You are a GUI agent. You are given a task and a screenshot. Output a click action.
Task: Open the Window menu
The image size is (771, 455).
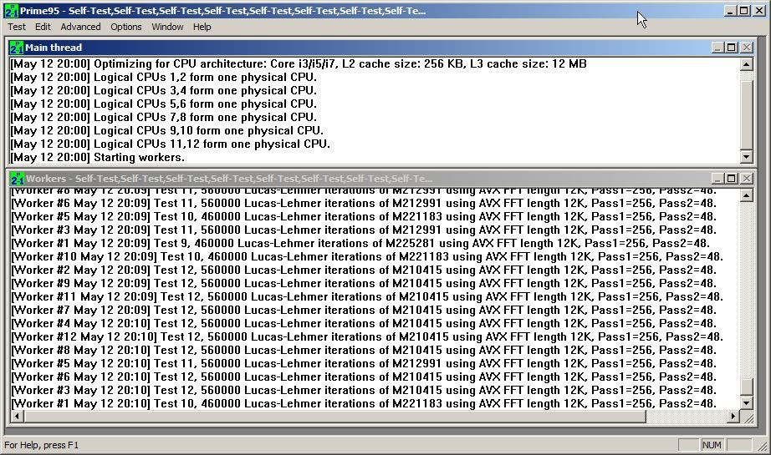click(x=167, y=27)
